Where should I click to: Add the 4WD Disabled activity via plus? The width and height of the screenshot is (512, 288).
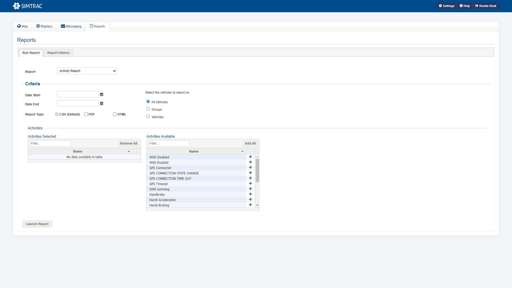(x=250, y=157)
